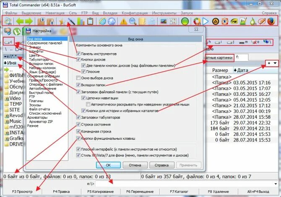Open the 'Выделение' menu

(31, 13)
